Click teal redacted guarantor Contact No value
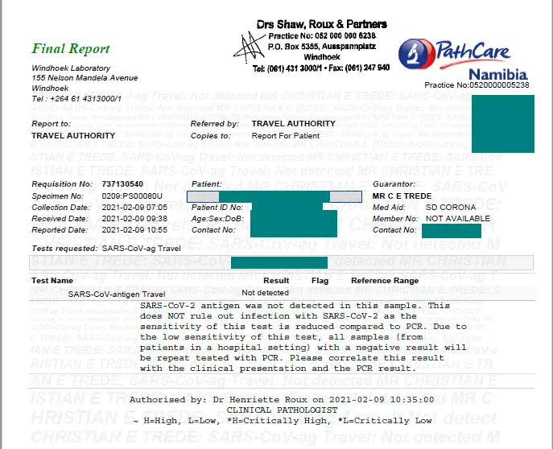 tap(452, 231)
